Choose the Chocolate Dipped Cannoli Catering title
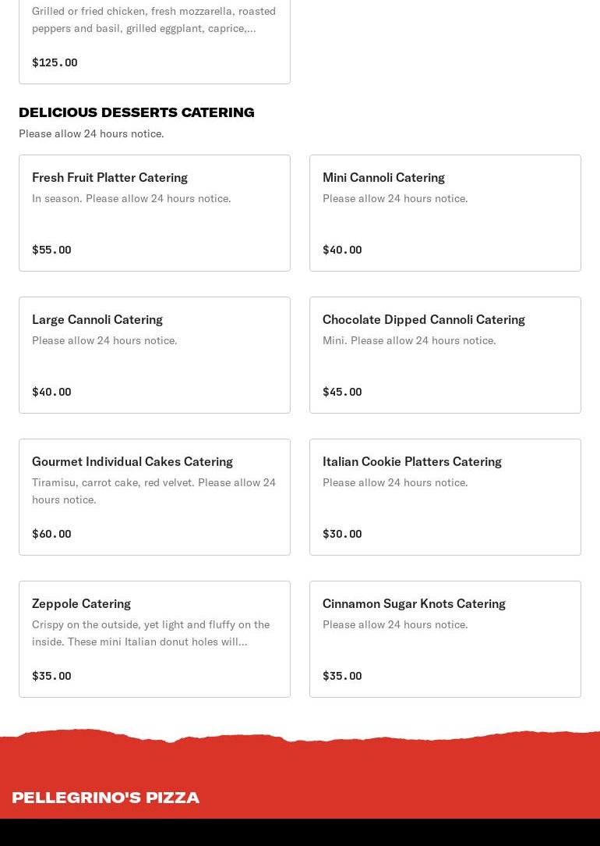600x846 pixels. coord(423,320)
